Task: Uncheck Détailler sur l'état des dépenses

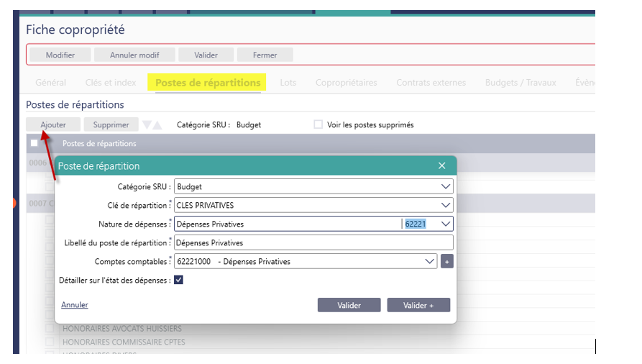Action: (x=178, y=280)
